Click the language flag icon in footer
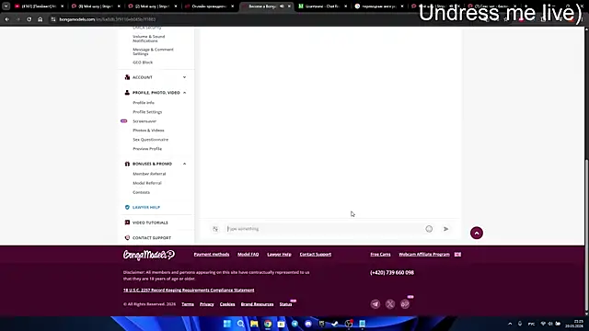This screenshot has width=589, height=331. 457,255
